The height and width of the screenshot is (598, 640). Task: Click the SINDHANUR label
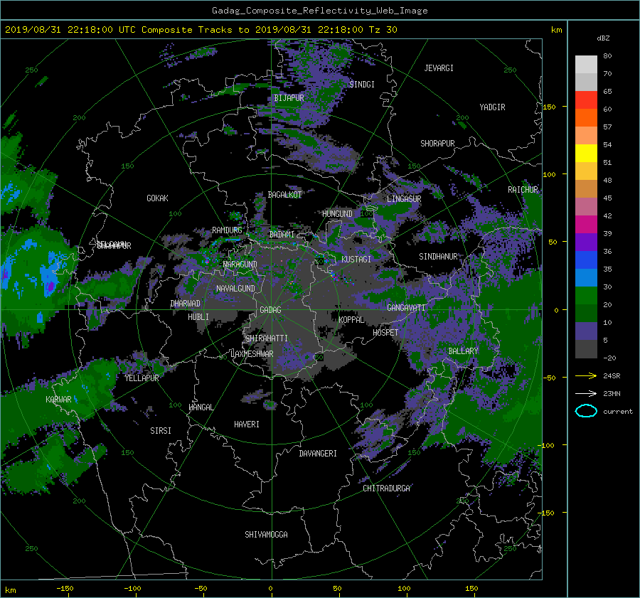438,257
